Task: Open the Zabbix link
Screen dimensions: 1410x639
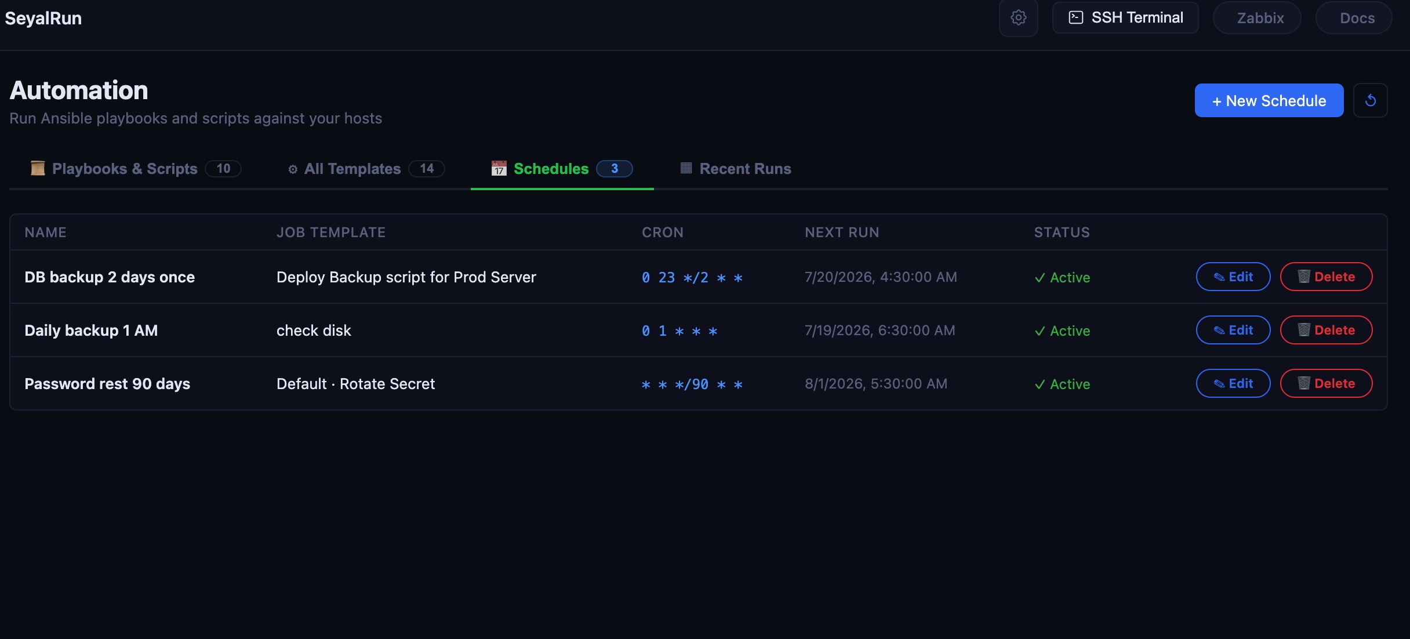Action: point(1257,18)
